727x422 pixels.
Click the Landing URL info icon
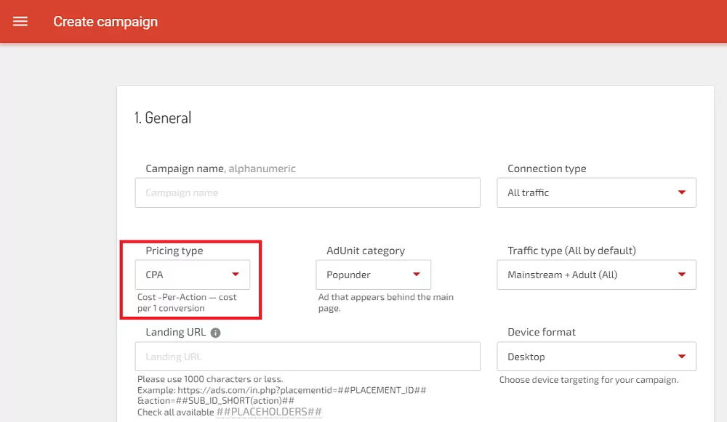coord(216,333)
